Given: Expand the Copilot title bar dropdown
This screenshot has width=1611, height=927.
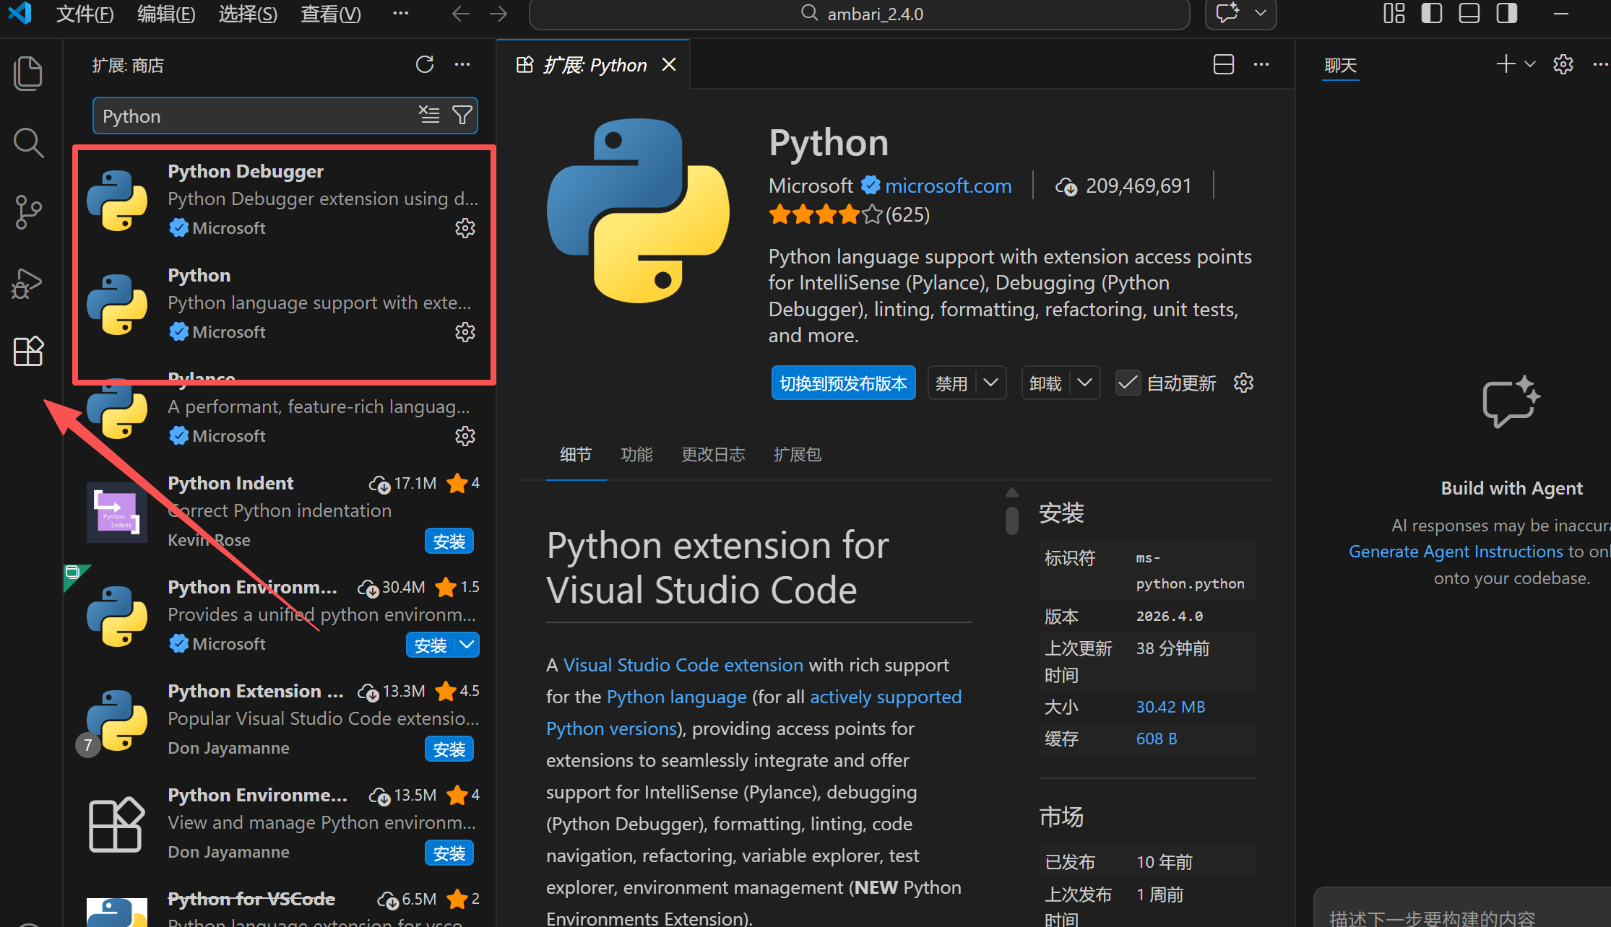Looking at the screenshot, I should tap(1261, 14).
